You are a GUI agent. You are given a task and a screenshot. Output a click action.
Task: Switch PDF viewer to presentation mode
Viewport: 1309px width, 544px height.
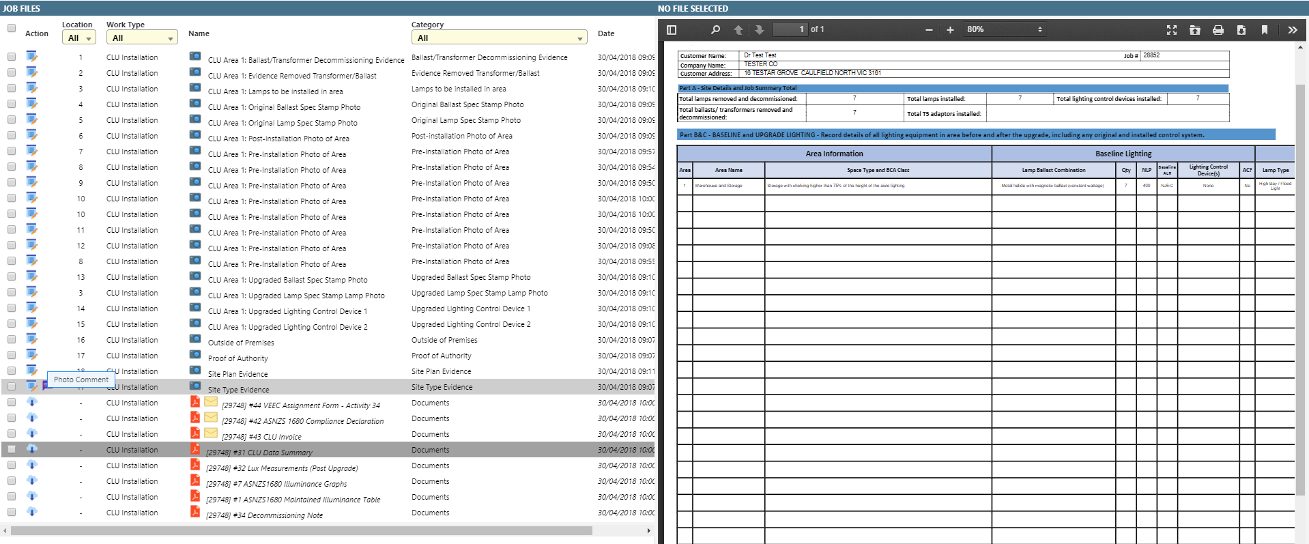[1172, 30]
